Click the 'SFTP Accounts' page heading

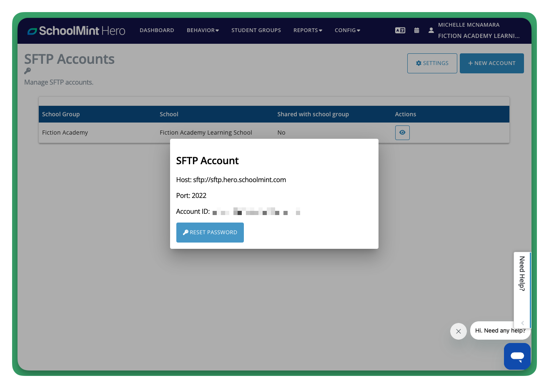point(69,59)
